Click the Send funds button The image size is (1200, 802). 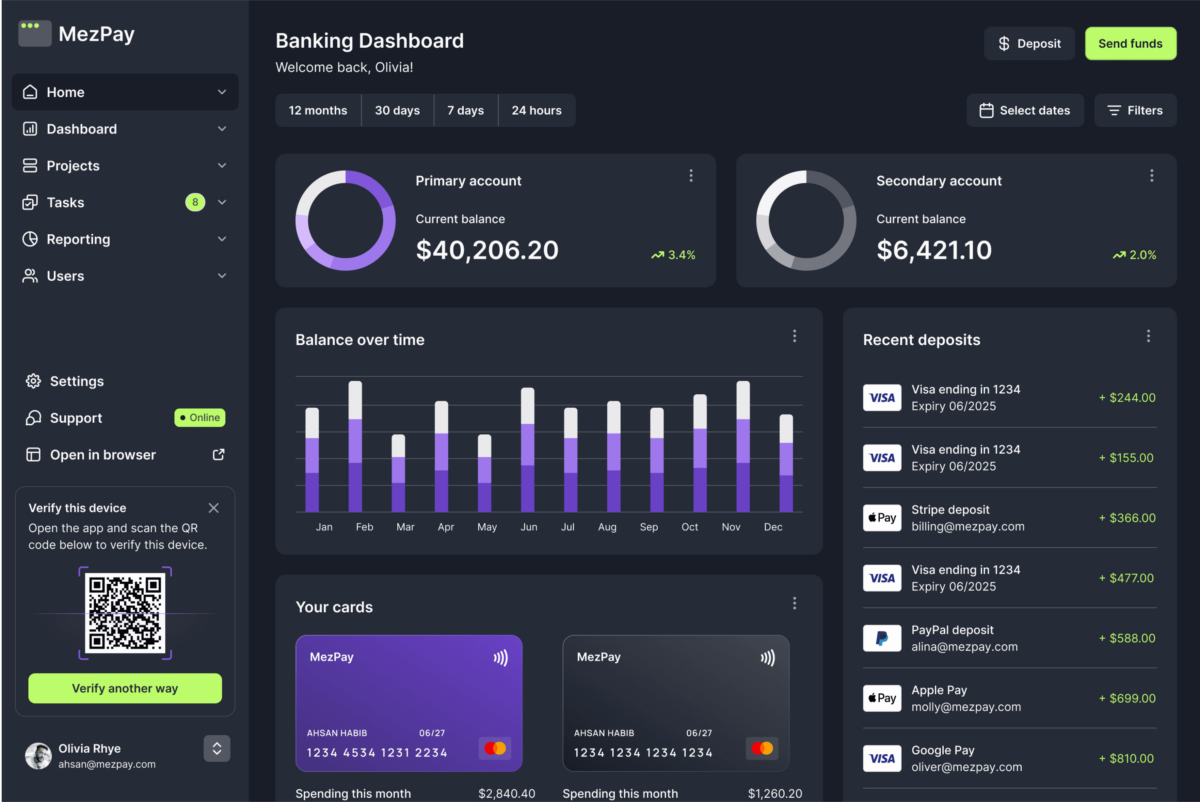[x=1130, y=43]
